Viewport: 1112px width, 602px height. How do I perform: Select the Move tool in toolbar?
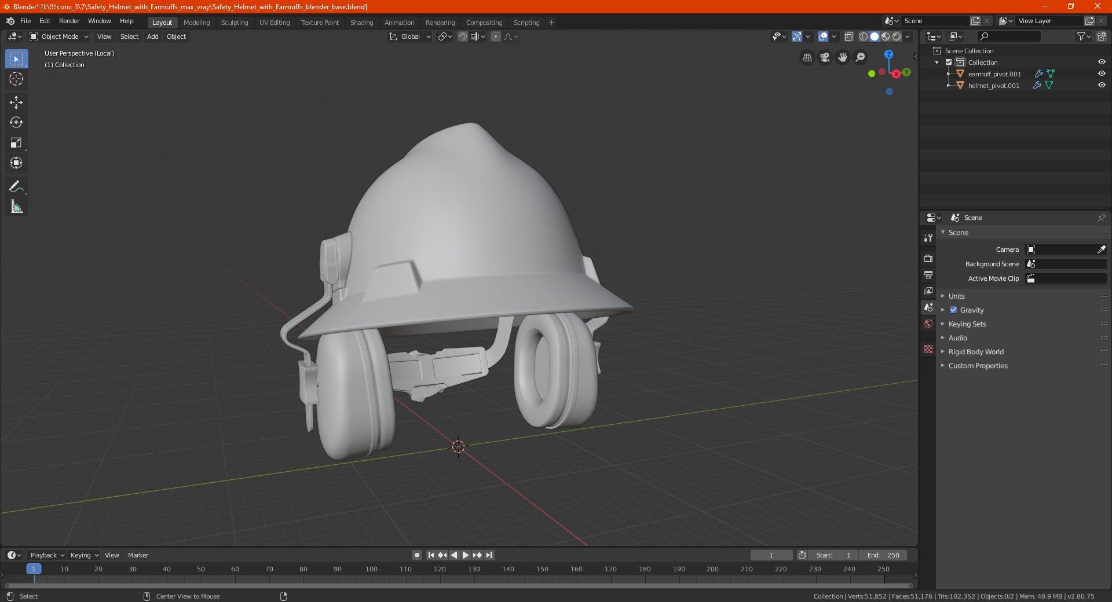(x=16, y=102)
